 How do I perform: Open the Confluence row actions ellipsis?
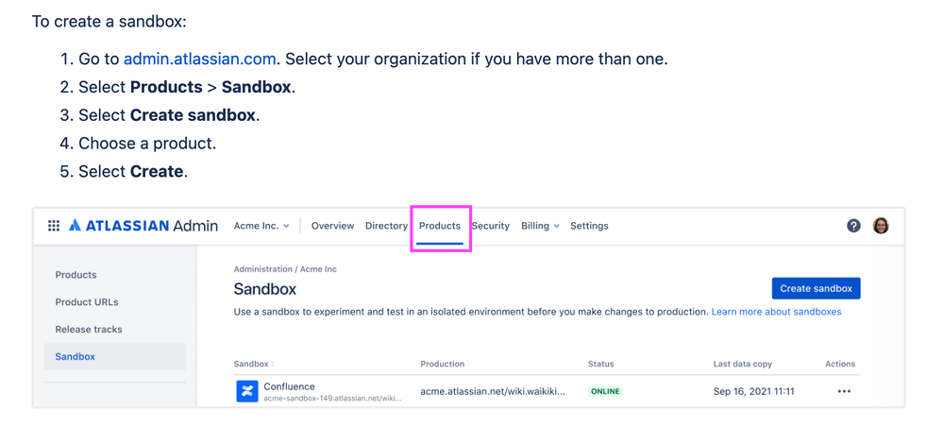point(845,391)
